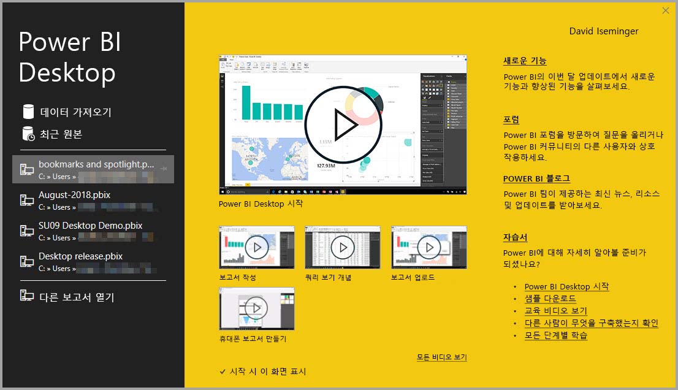
Task: Play the 보고서 업로드 video
Action: coord(429,247)
